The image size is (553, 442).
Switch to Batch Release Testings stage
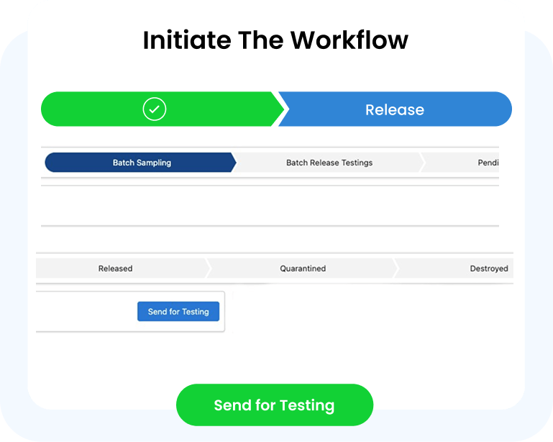(329, 163)
